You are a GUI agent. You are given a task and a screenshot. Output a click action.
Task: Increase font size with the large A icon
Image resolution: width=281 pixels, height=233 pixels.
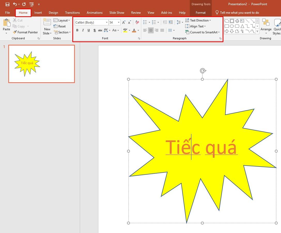pyautogui.click(x=124, y=22)
